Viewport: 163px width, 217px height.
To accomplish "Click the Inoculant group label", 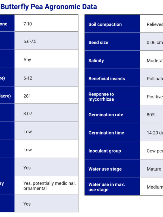I will tap(105, 151).
